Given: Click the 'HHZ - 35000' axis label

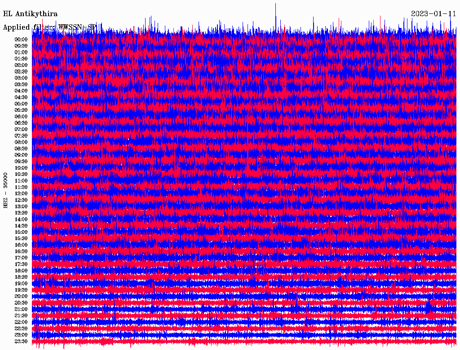Looking at the screenshot, I should click(5, 190).
